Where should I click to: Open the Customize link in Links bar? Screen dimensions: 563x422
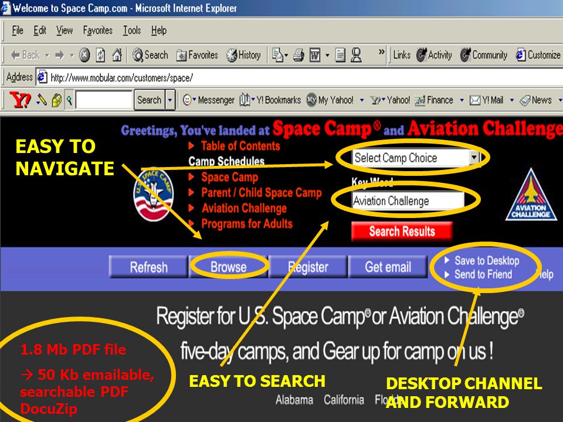coord(538,55)
